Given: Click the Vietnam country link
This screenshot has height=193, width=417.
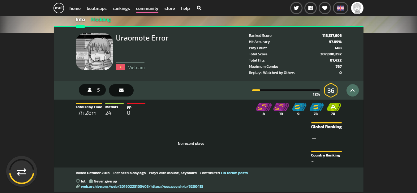Looking at the screenshot, I should pyautogui.click(x=136, y=67).
